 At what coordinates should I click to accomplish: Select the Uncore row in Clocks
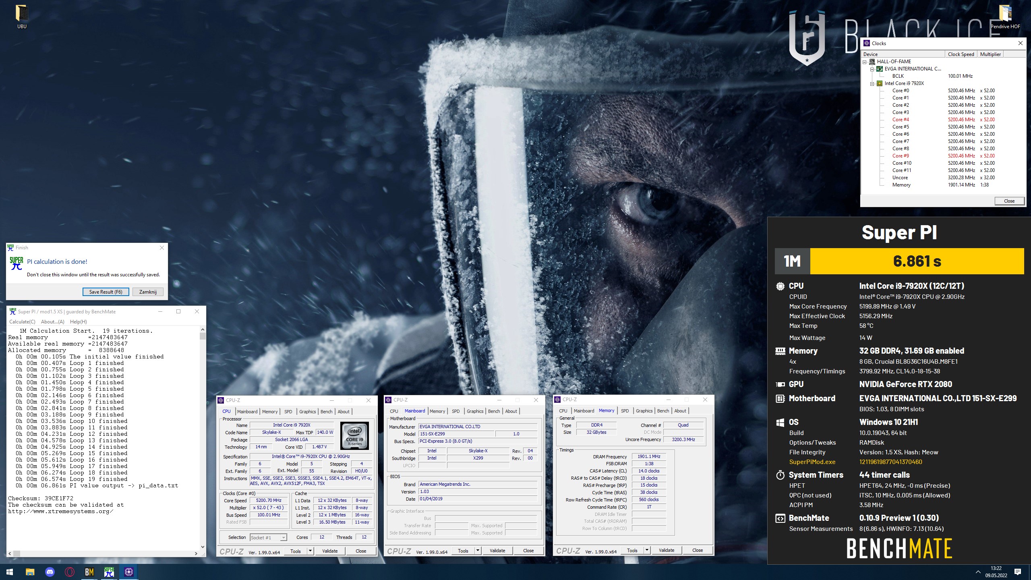tap(943, 178)
